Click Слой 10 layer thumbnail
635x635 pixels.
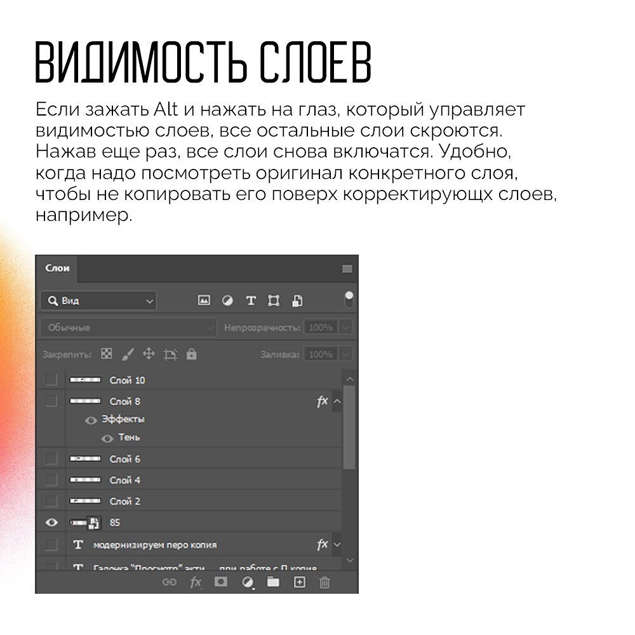pyautogui.click(x=85, y=380)
